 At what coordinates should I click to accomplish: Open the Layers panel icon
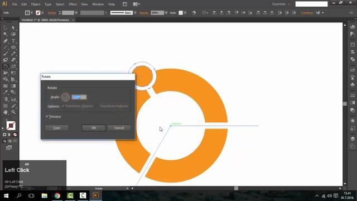(x=353, y=138)
